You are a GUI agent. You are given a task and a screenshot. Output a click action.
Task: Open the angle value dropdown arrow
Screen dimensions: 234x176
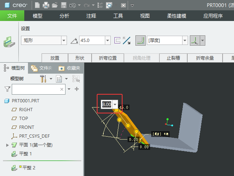click(x=107, y=41)
